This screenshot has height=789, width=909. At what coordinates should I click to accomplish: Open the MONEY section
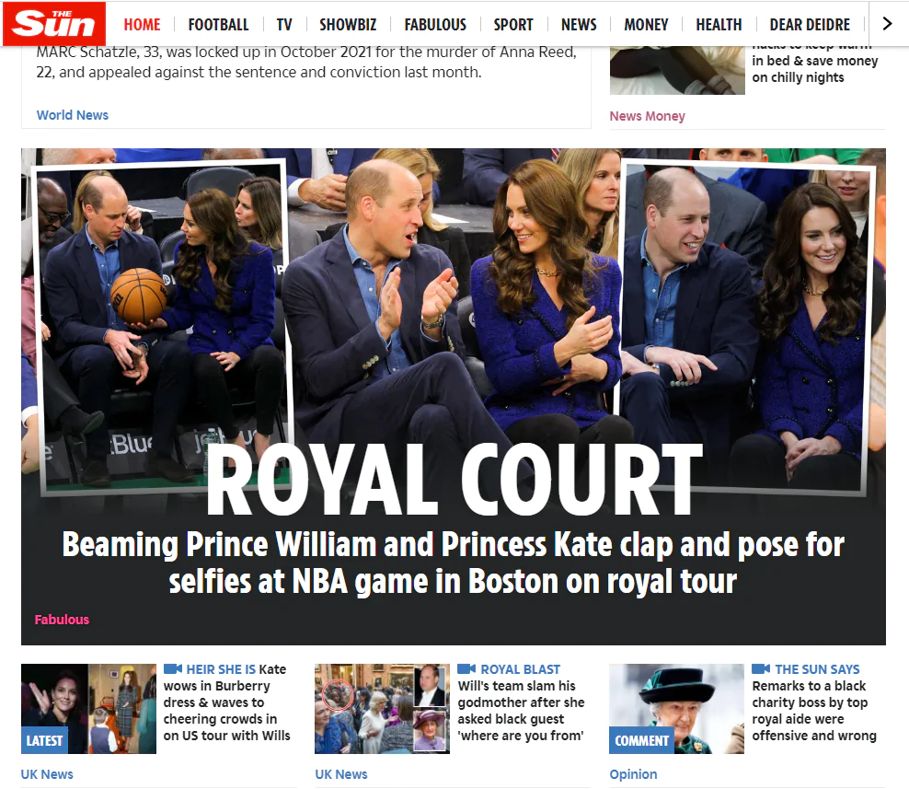647,24
